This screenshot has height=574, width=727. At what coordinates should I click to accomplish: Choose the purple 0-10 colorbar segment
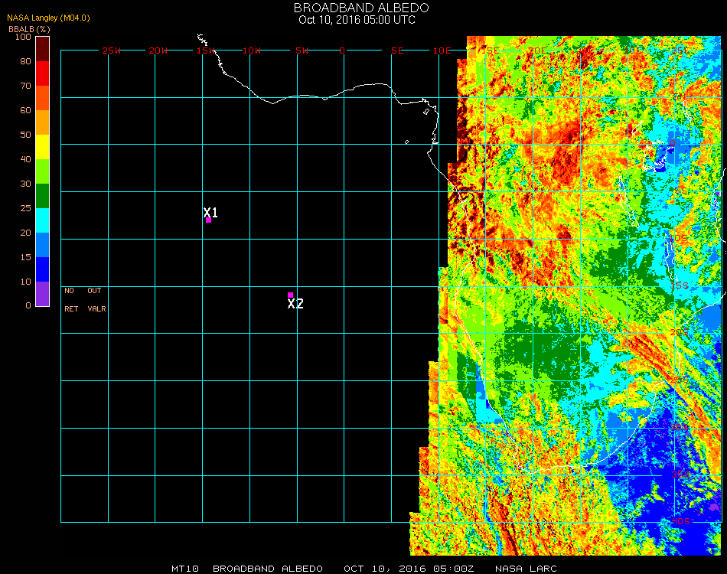42,294
